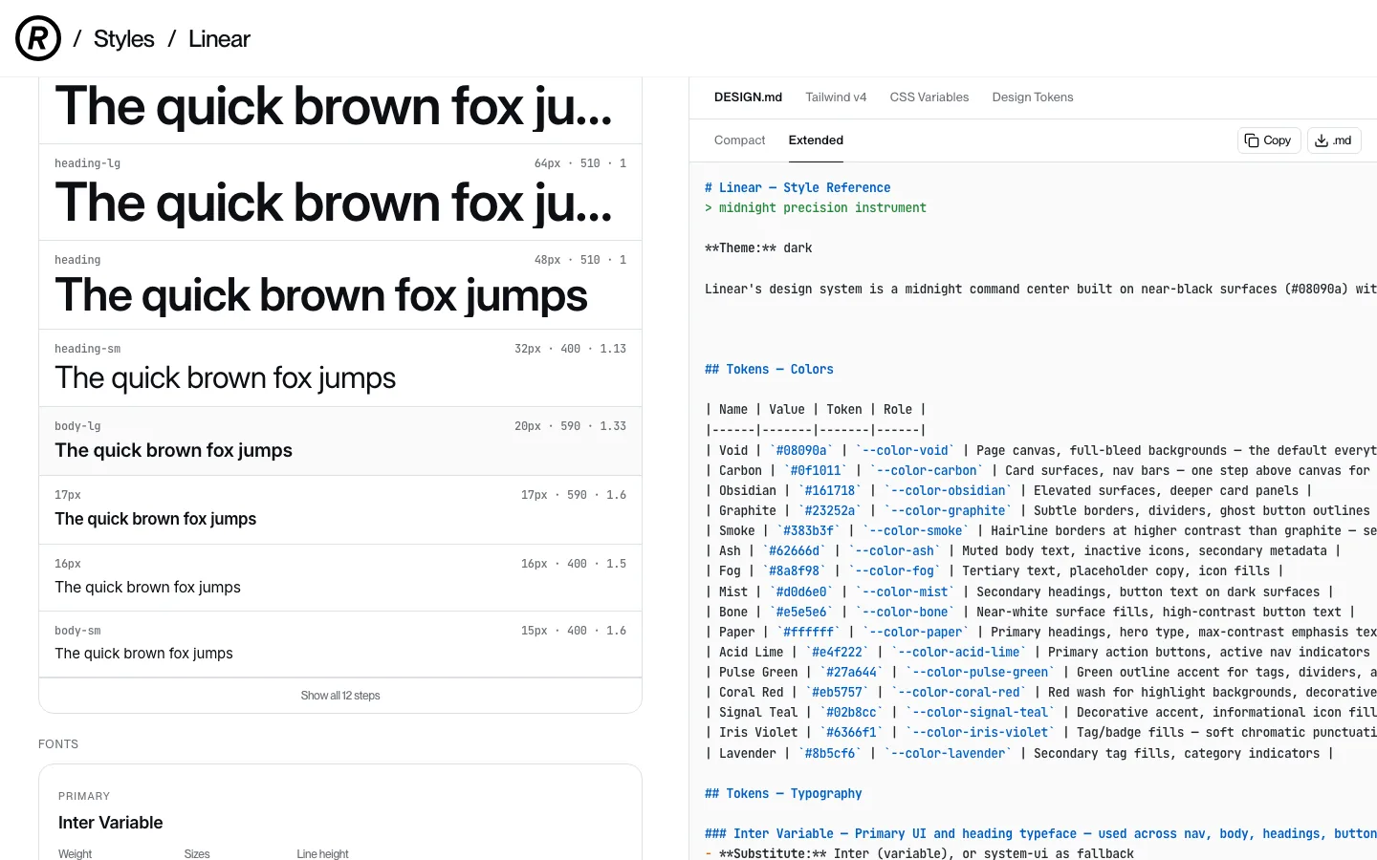The width and height of the screenshot is (1377, 860).
Task: Click the PRIMARY font label
Action: pos(84,796)
